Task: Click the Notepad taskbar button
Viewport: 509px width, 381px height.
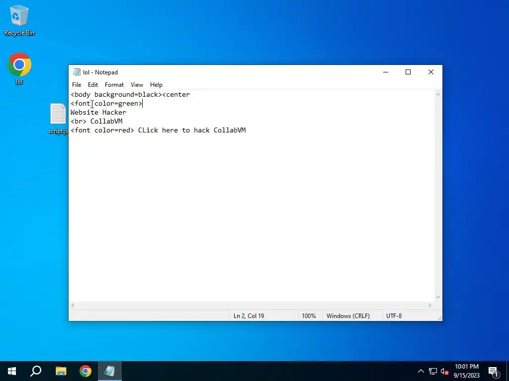Action: tap(110, 371)
